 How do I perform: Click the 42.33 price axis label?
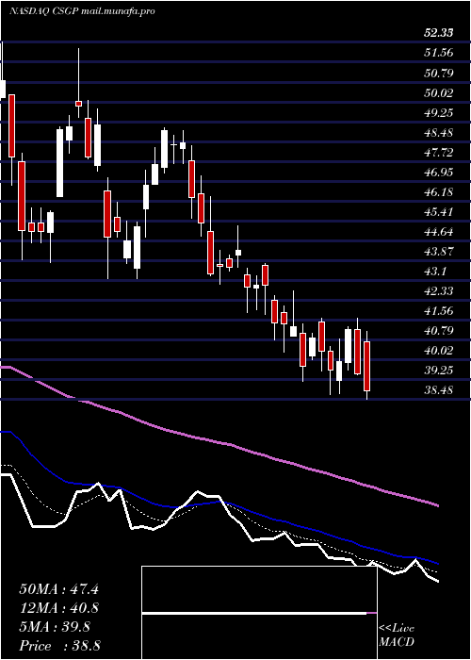coord(439,290)
